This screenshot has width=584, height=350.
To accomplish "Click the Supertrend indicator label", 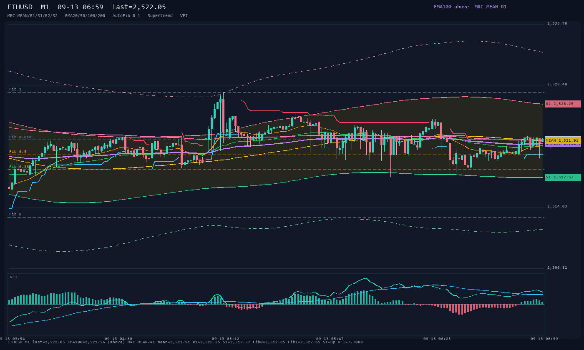I will [x=160, y=15].
